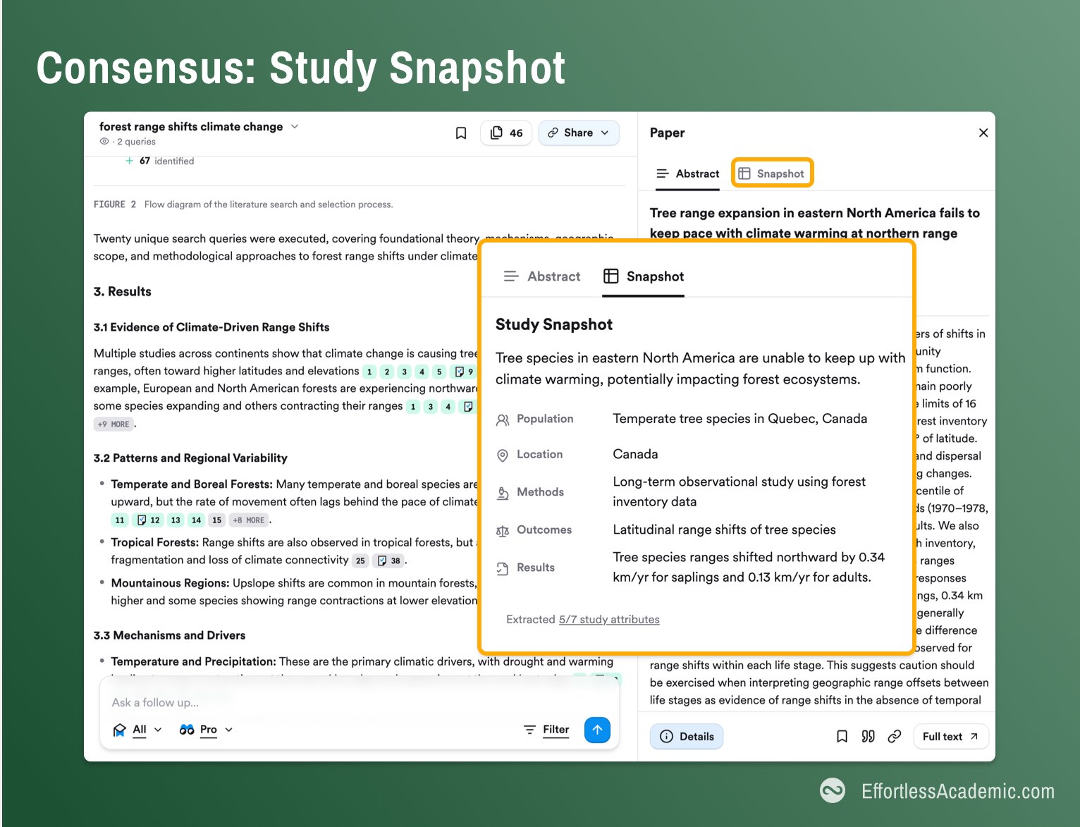Image resolution: width=1080 pixels, height=827 pixels.
Task: Open citation 5 in section 3.1
Action: tap(439, 372)
